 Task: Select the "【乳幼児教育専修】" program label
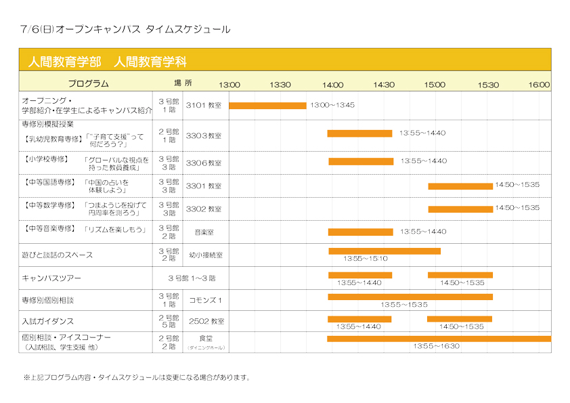point(53,139)
